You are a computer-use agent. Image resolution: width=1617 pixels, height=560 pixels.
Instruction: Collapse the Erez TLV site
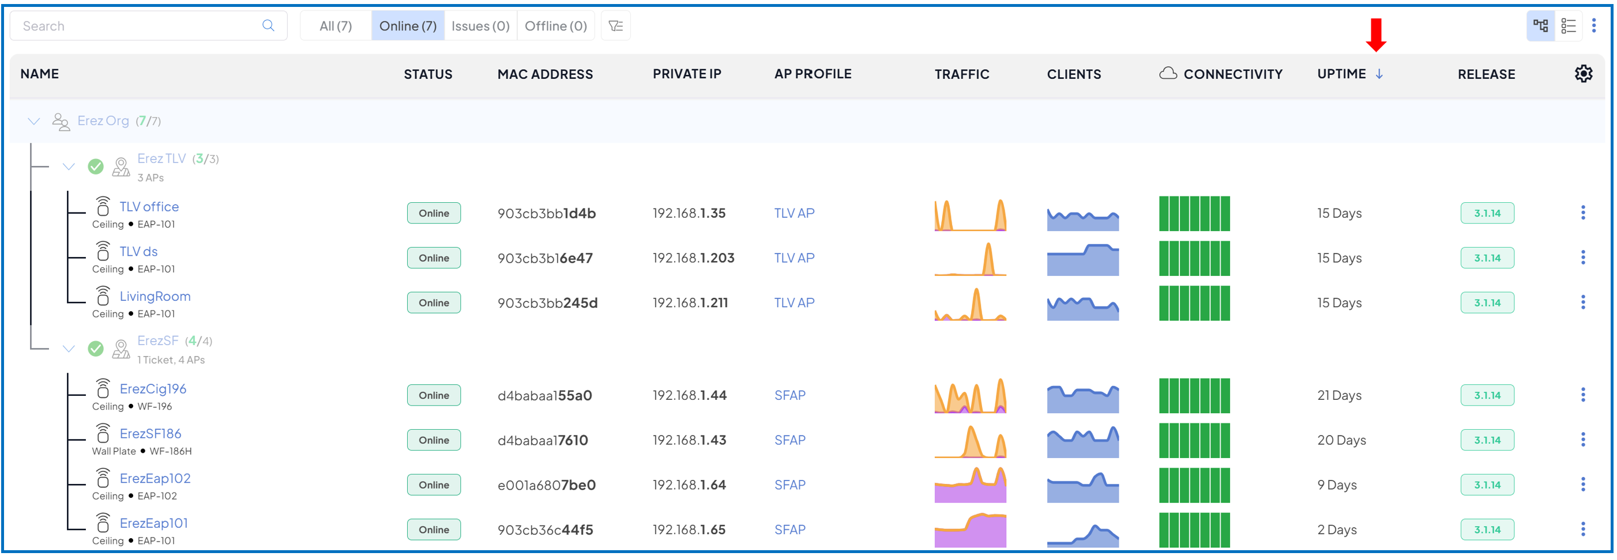pos(69,167)
